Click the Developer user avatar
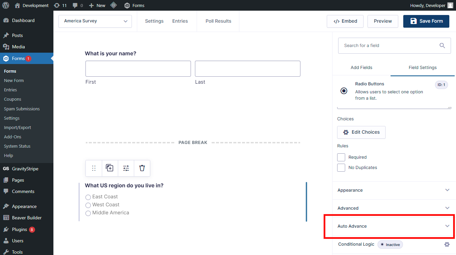This screenshot has height=255, width=456. coord(450,5)
